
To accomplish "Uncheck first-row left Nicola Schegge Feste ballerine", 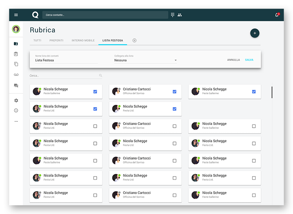I will [x=95, y=91].
